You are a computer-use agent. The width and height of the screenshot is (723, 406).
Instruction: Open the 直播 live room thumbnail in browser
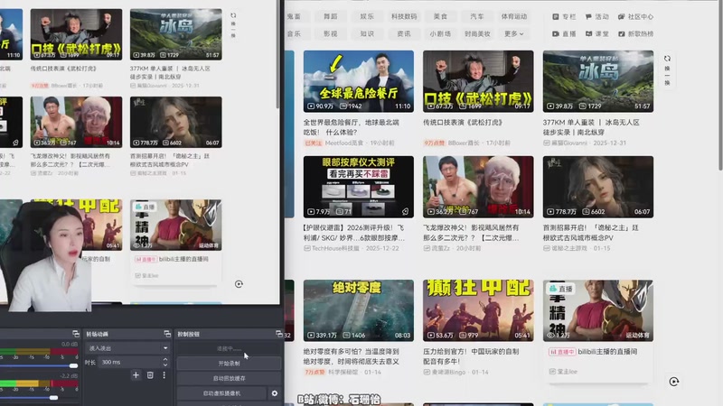598,310
